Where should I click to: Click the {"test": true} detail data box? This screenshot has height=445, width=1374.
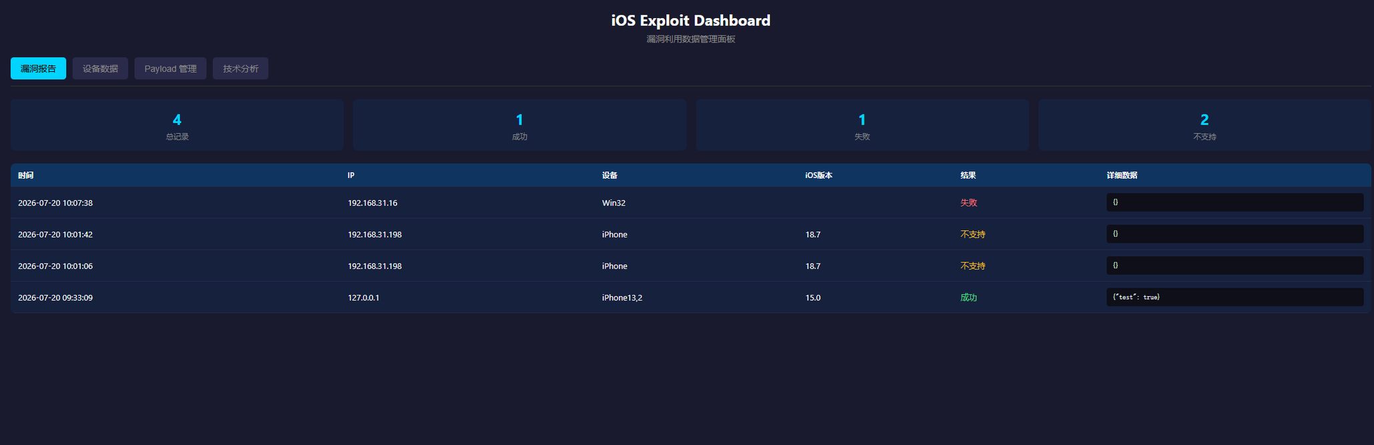click(x=1234, y=297)
